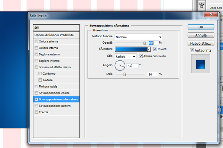Tick the Sovrapposizione colore checkbox
The width and height of the screenshot is (223, 148).
pos(36,93)
